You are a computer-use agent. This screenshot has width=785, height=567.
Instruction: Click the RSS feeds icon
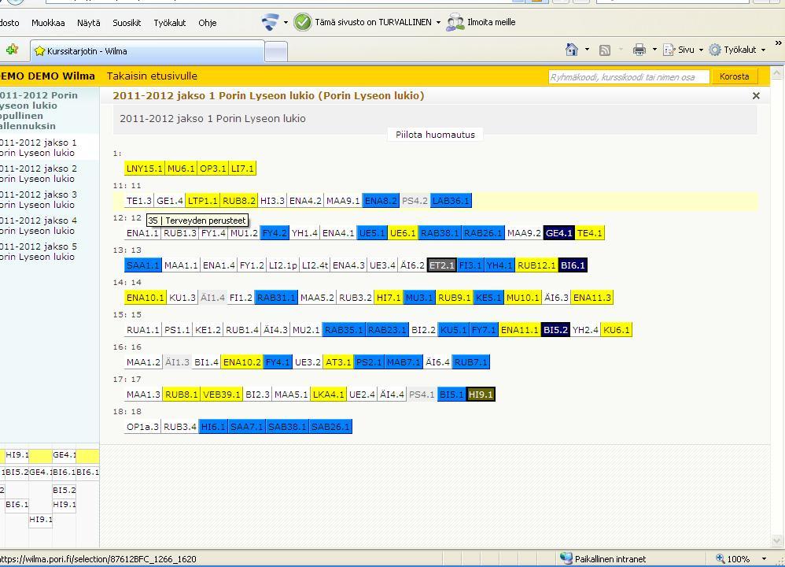point(605,50)
